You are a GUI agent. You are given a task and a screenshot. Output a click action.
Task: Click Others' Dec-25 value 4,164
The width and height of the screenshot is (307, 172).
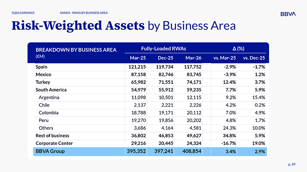pyautogui.click(x=167, y=128)
